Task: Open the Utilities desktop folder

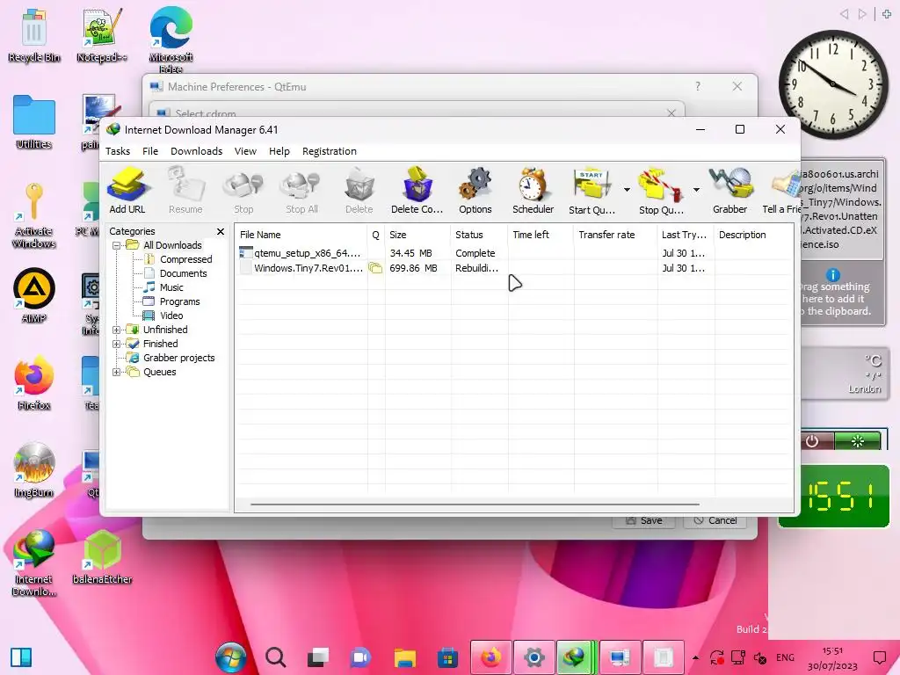Action: pos(34,122)
